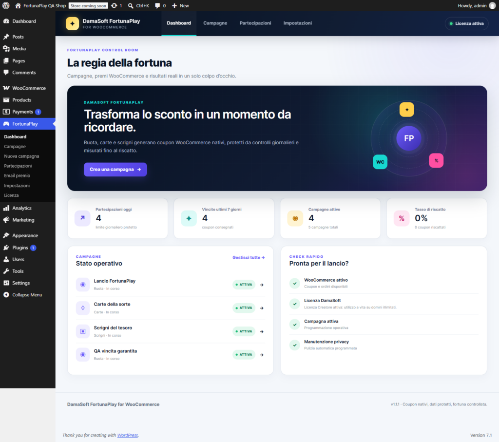The image size is (499, 442).
Task: Click the Version 7.1 footer text
Action: pos(481,435)
